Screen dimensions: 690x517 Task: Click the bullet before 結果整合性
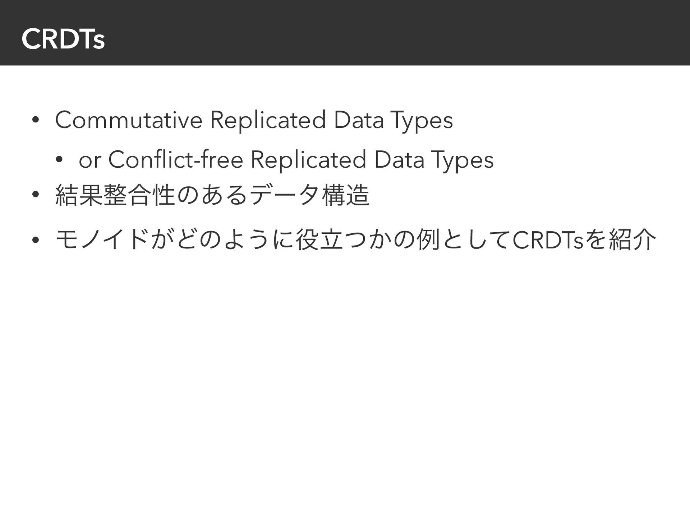point(35,194)
